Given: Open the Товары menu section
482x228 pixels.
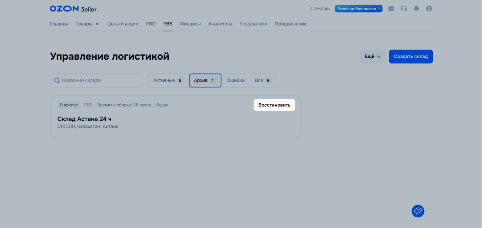Looking at the screenshot, I should (84, 24).
